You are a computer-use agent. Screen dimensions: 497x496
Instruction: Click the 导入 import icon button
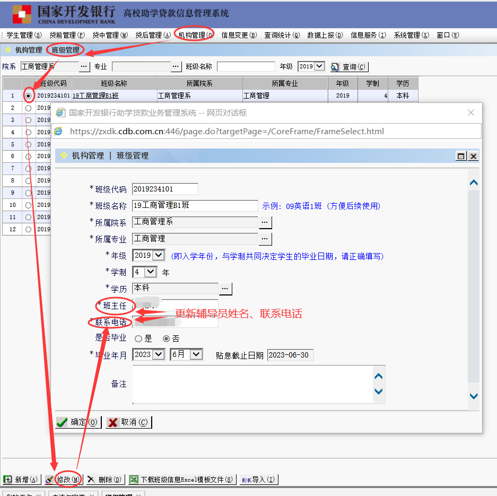click(x=258, y=480)
